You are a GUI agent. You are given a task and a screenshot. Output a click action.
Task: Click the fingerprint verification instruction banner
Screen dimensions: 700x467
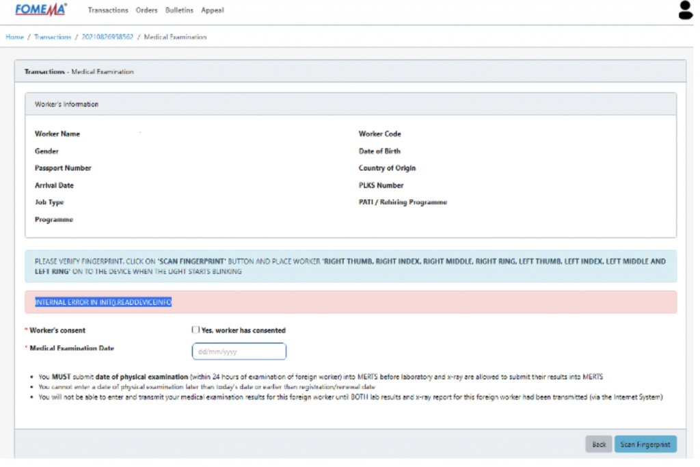pos(350,266)
